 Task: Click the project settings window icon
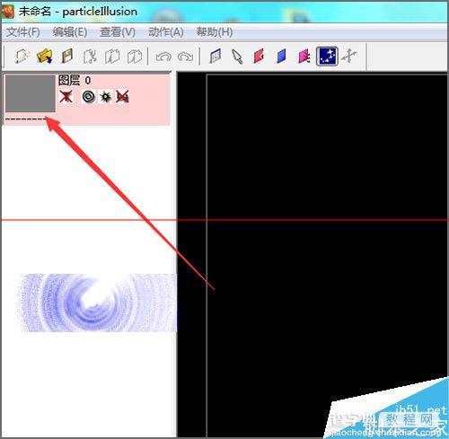tap(215, 57)
